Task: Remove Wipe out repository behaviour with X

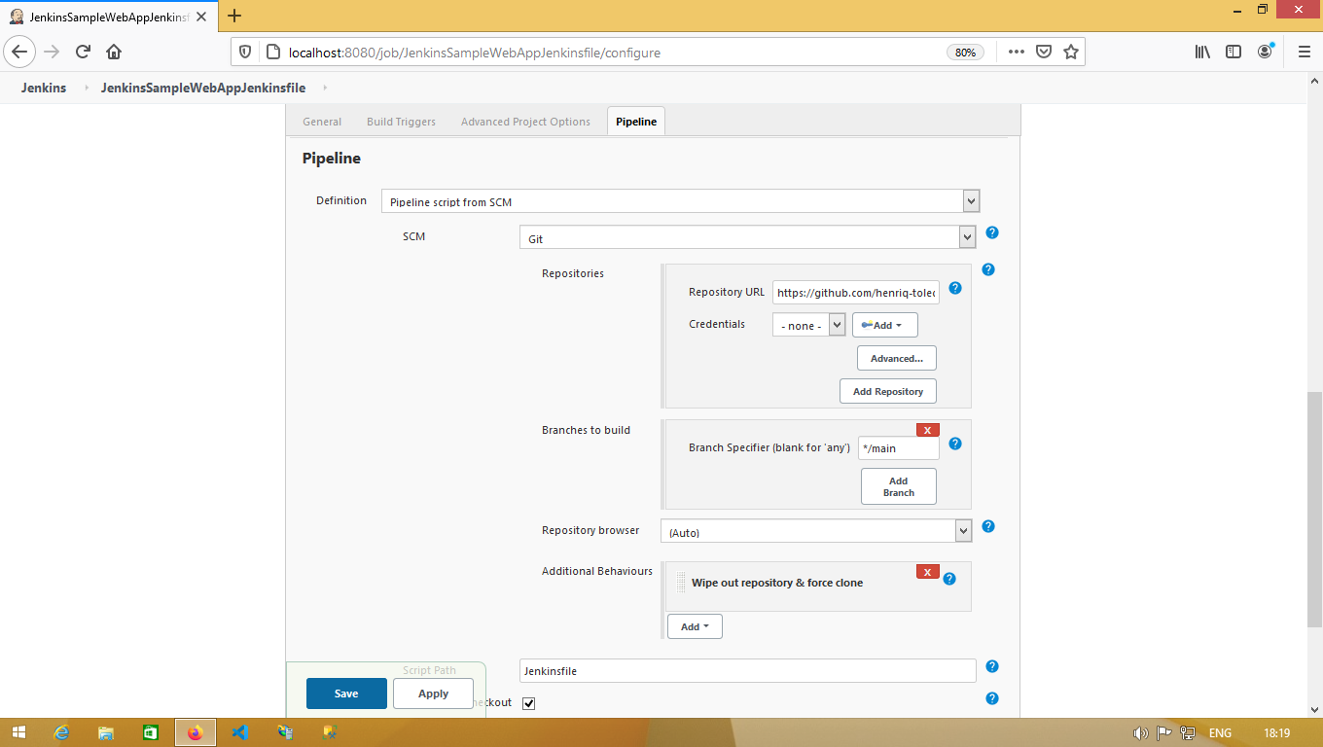Action: (928, 572)
